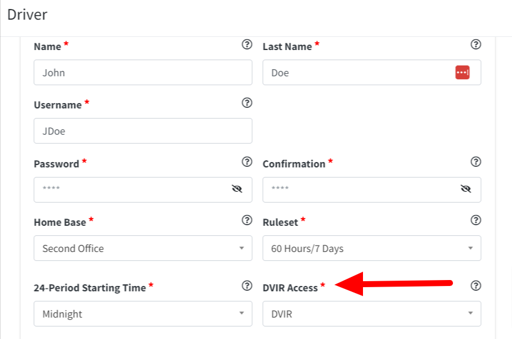Open help tooltip for Username
The image size is (512, 339).
click(247, 103)
